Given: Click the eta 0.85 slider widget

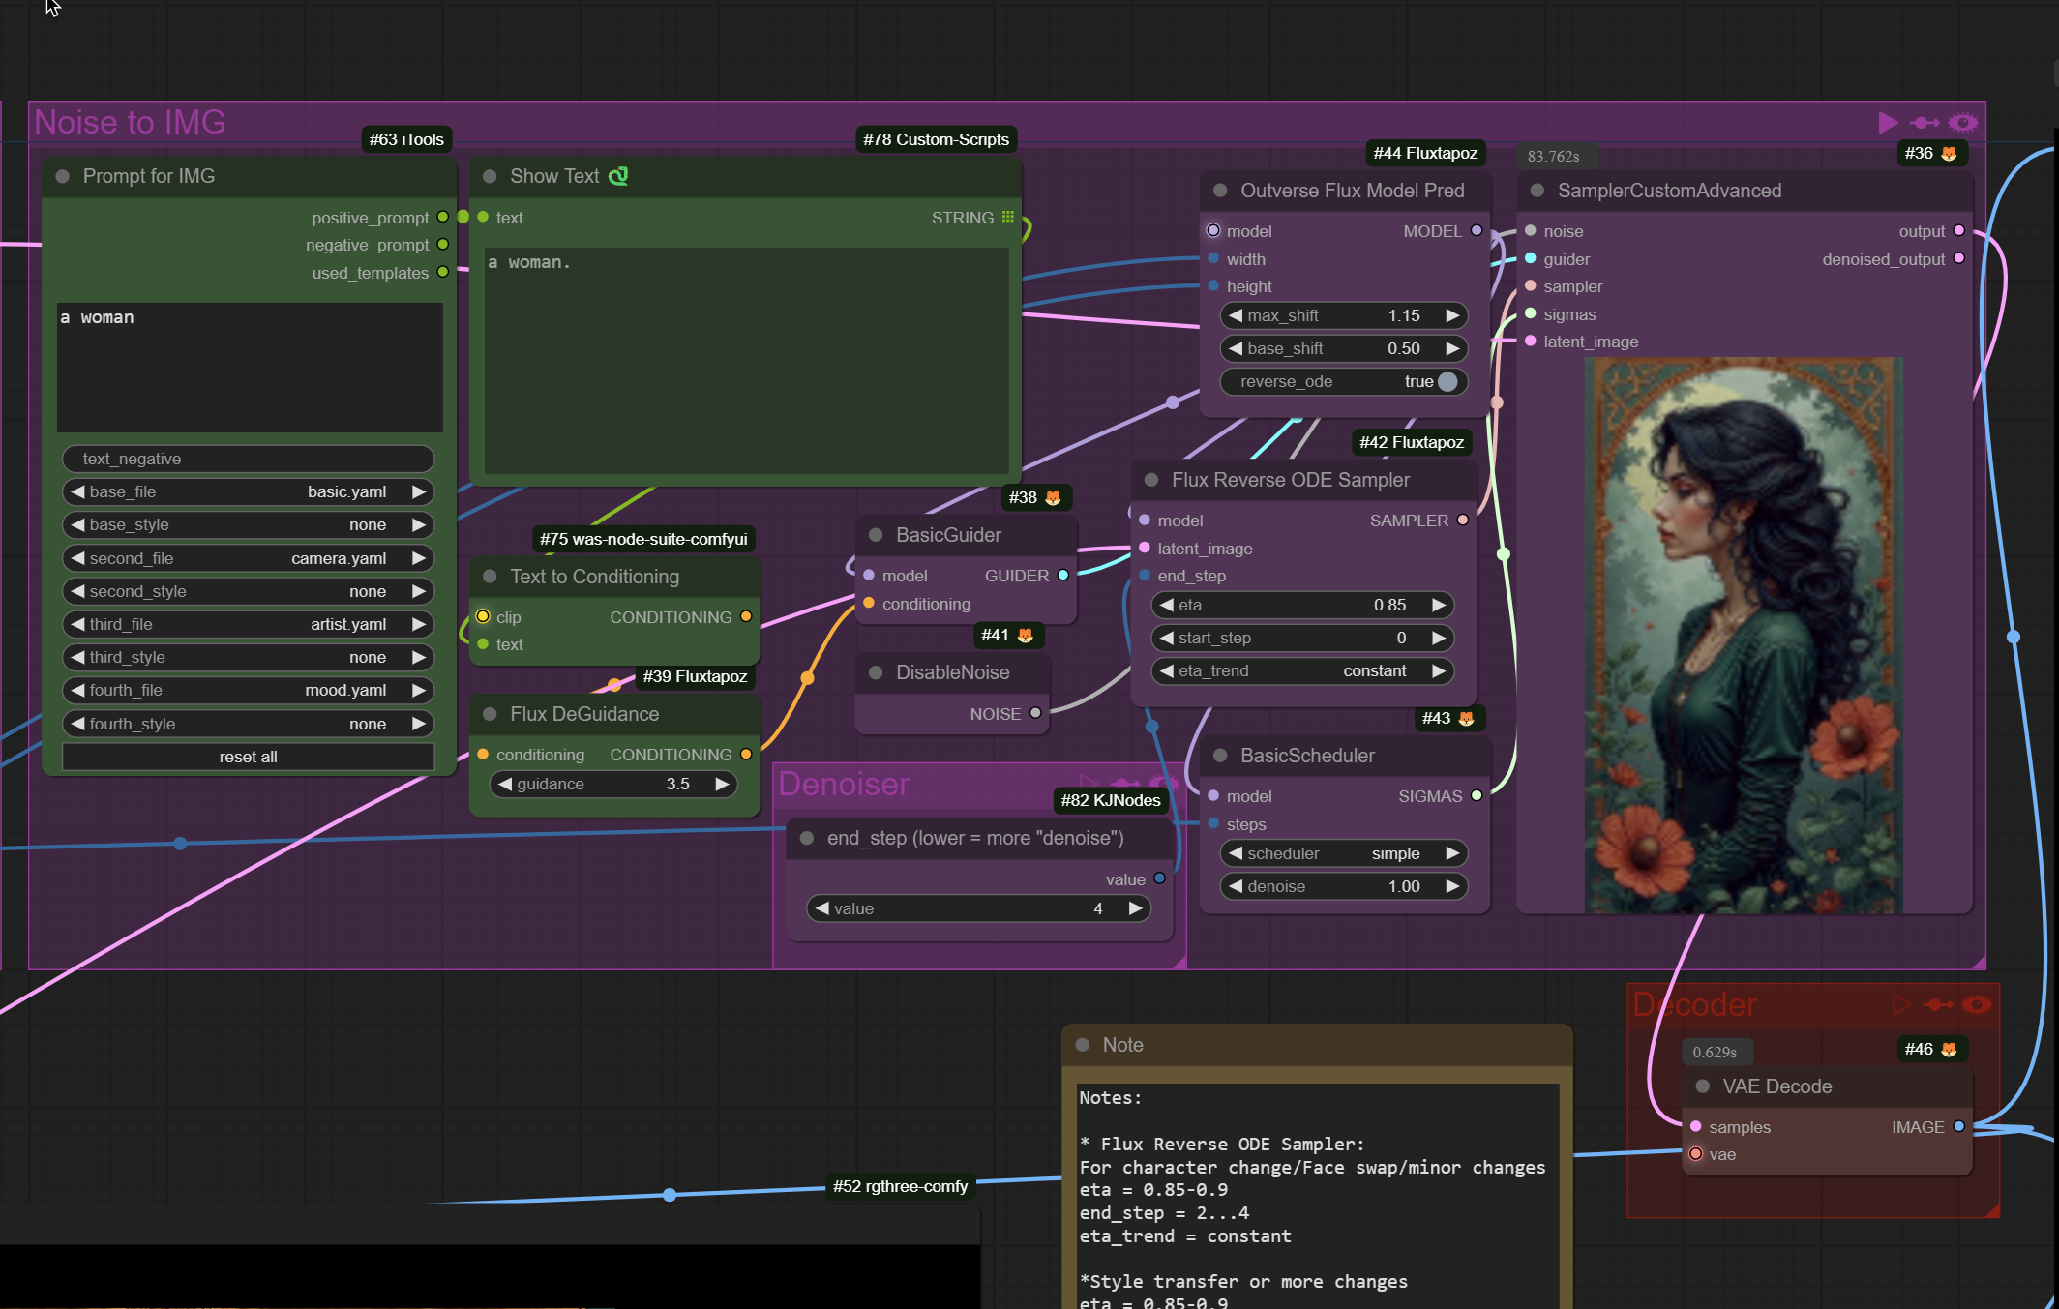Looking at the screenshot, I should pyautogui.click(x=1302, y=605).
